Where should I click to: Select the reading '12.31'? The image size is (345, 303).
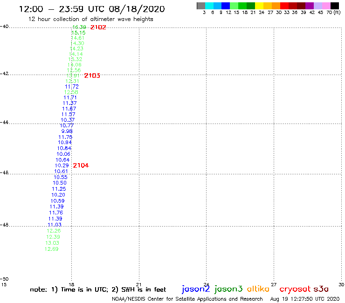click(x=72, y=81)
